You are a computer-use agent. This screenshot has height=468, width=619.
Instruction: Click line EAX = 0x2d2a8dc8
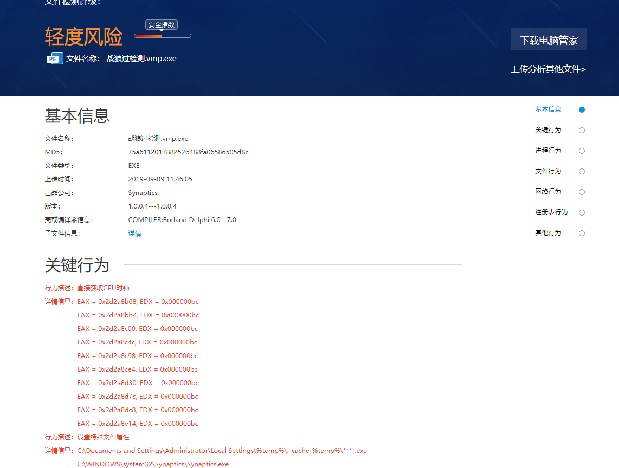click(x=137, y=409)
